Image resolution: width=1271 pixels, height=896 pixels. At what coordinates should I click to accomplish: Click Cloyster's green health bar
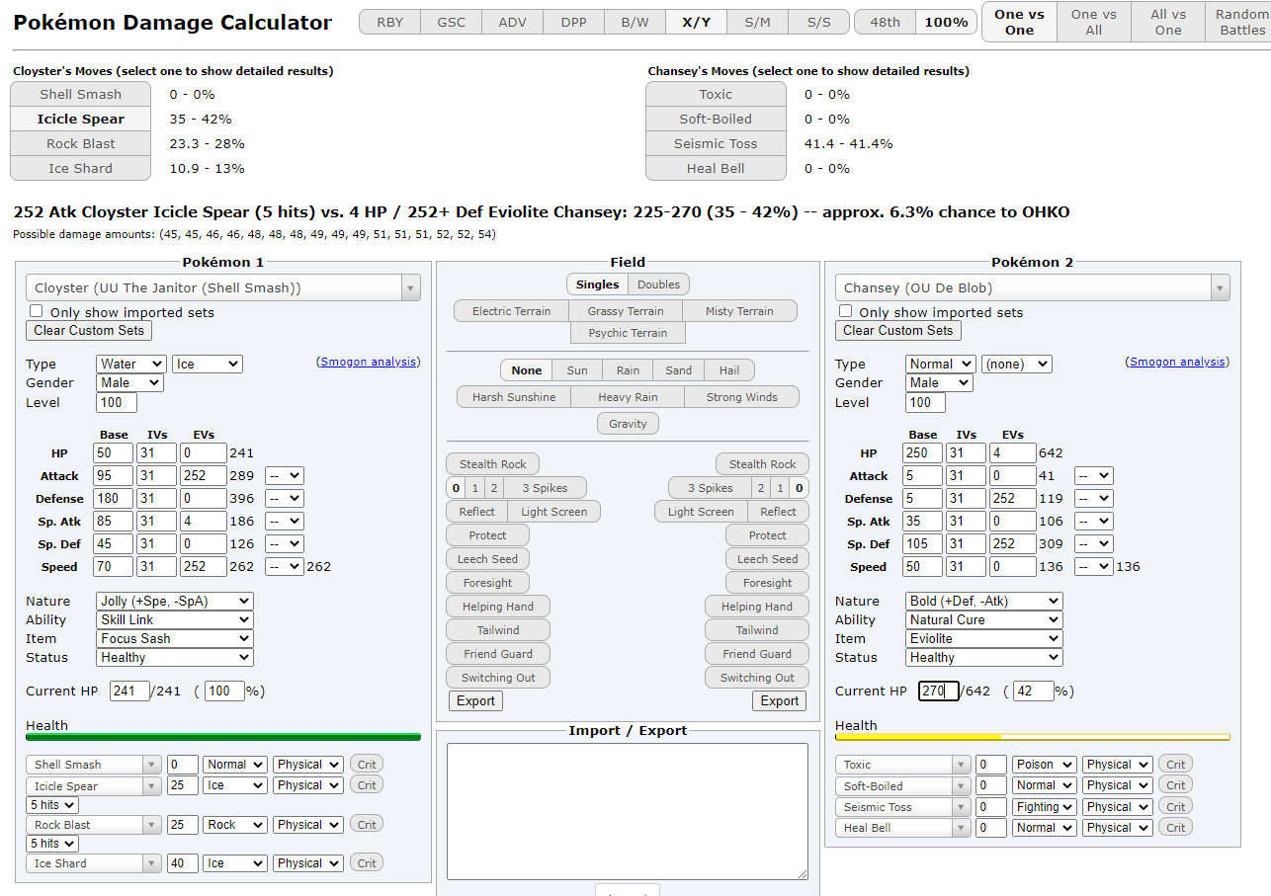tap(223, 737)
